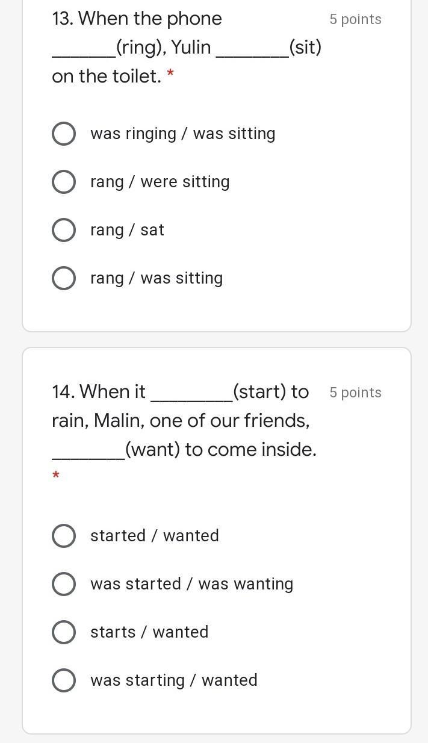Click the 'was ringing / was sitting' answer text

182,134
